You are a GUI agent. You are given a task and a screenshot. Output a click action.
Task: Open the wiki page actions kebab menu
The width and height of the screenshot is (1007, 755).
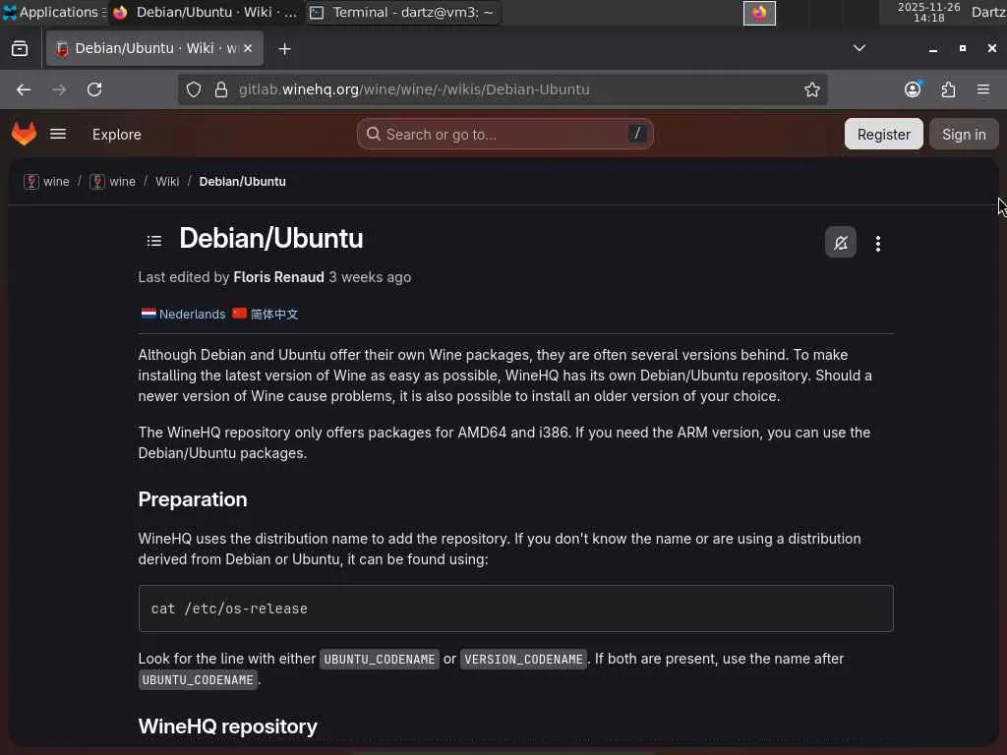coord(878,244)
